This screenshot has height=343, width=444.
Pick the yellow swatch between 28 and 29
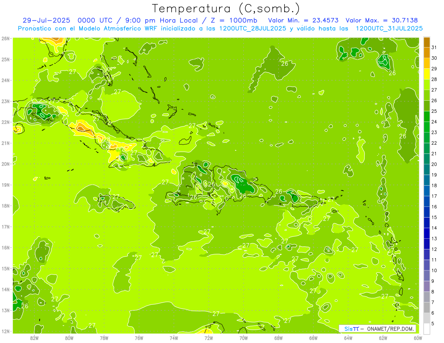click(x=427, y=74)
